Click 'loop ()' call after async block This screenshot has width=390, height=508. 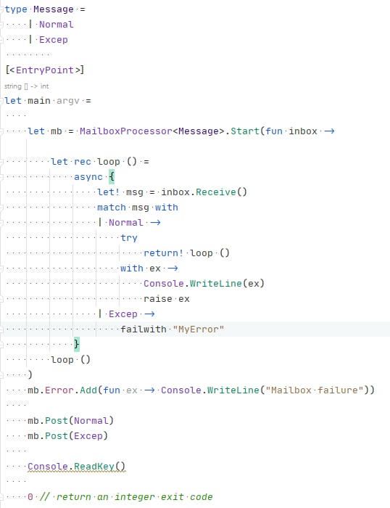tap(71, 360)
